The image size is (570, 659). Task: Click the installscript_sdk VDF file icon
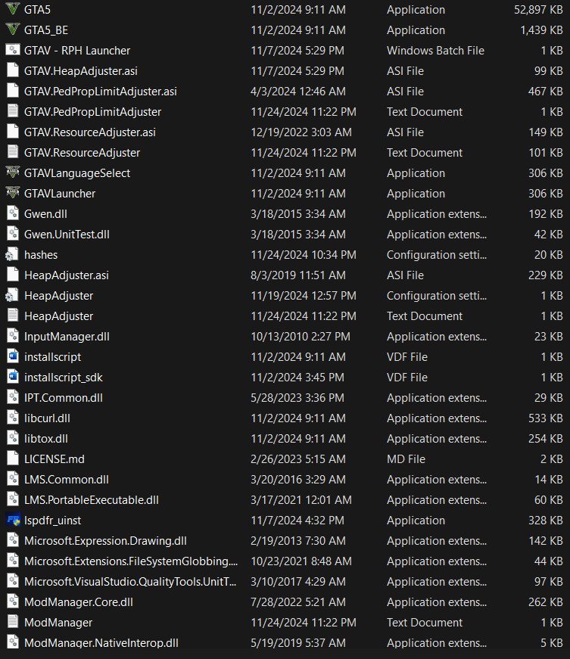pyautogui.click(x=13, y=377)
